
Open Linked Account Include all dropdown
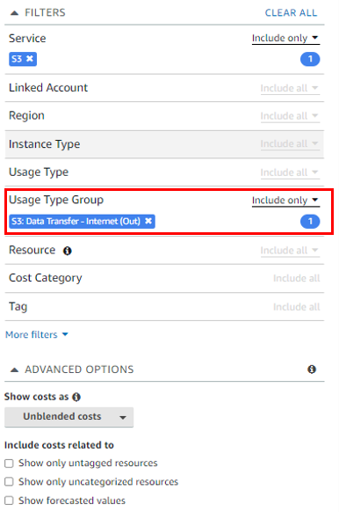[290, 88]
